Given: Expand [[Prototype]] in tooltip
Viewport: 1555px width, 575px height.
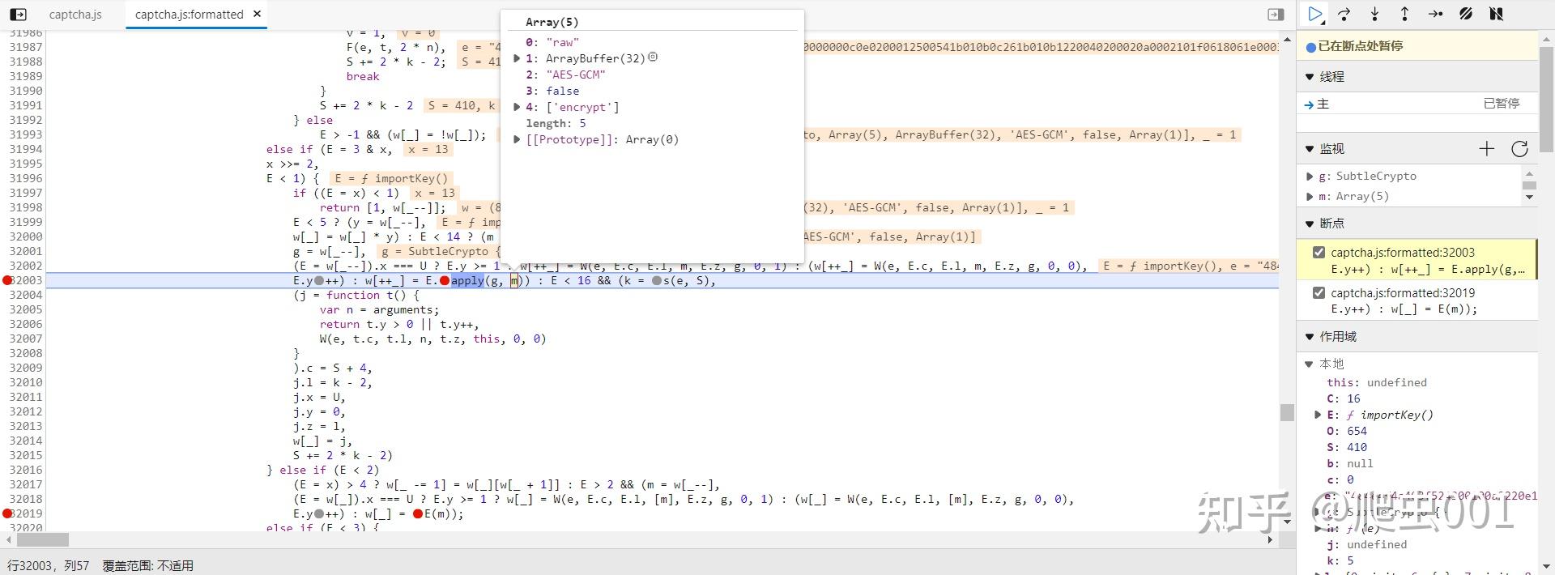Looking at the screenshot, I should click(517, 139).
